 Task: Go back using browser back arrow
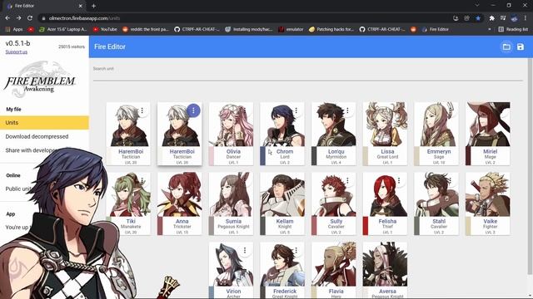tap(7, 18)
